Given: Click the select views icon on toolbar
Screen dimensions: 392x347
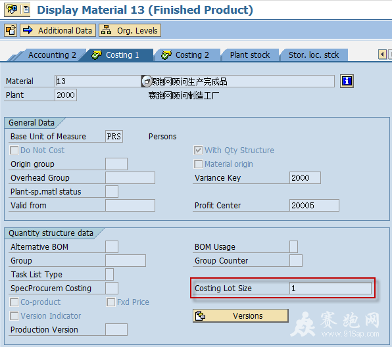Looking at the screenshot, I should pos(11,30).
